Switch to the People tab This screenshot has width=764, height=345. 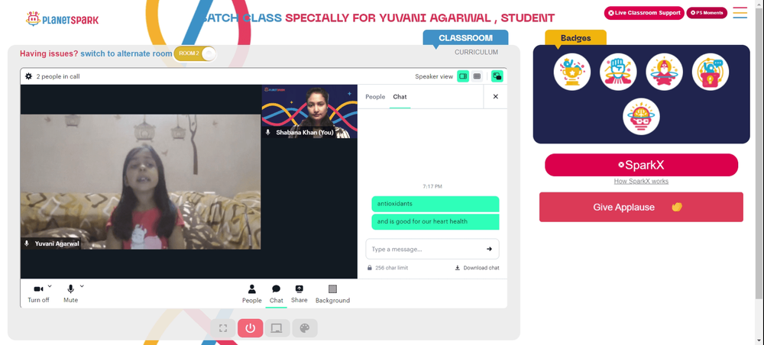375,97
